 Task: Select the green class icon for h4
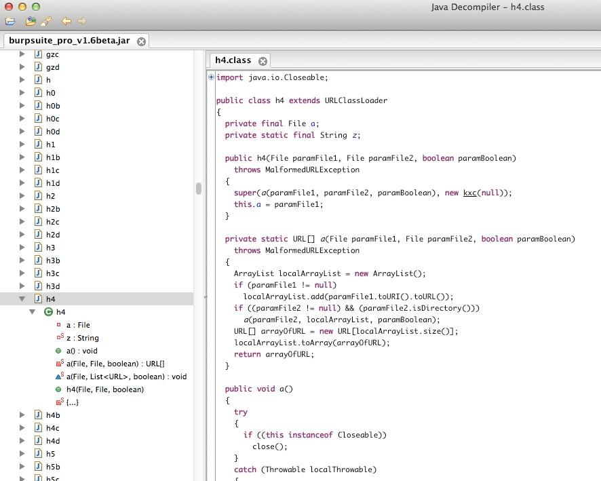[x=48, y=312]
